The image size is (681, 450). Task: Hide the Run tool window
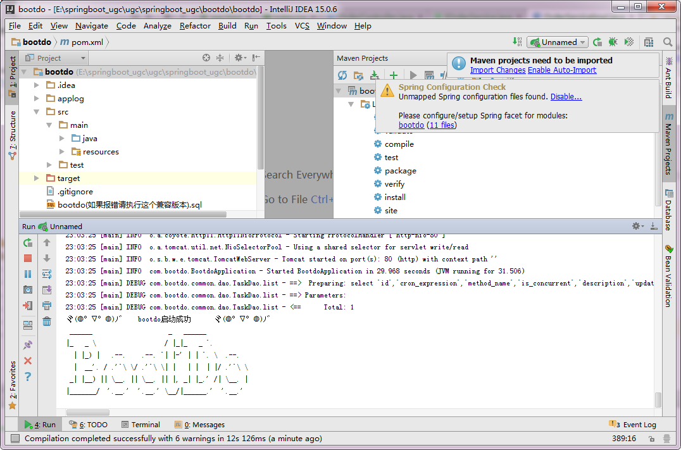pyautogui.click(x=654, y=226)
